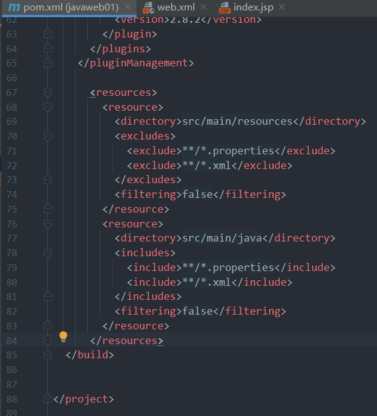The image size is (377, 416).
Task: Click the JSP file icon on index.jsp tab
Action: click(224, 7)
